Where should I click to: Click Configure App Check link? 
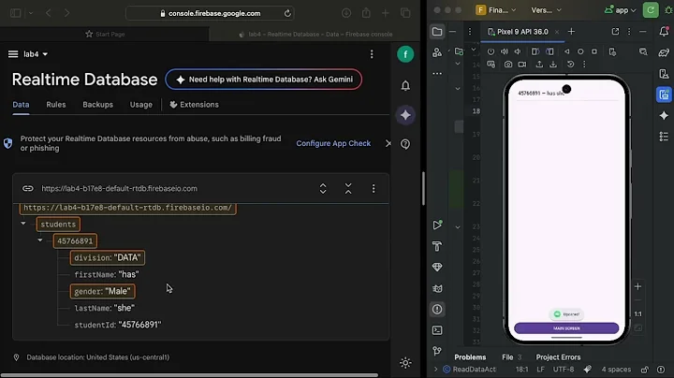[x=333, y=143]
